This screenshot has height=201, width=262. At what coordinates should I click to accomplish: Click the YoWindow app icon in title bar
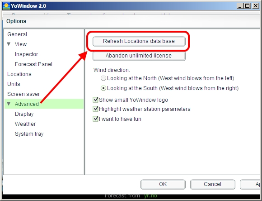click(x=6, y=6)
